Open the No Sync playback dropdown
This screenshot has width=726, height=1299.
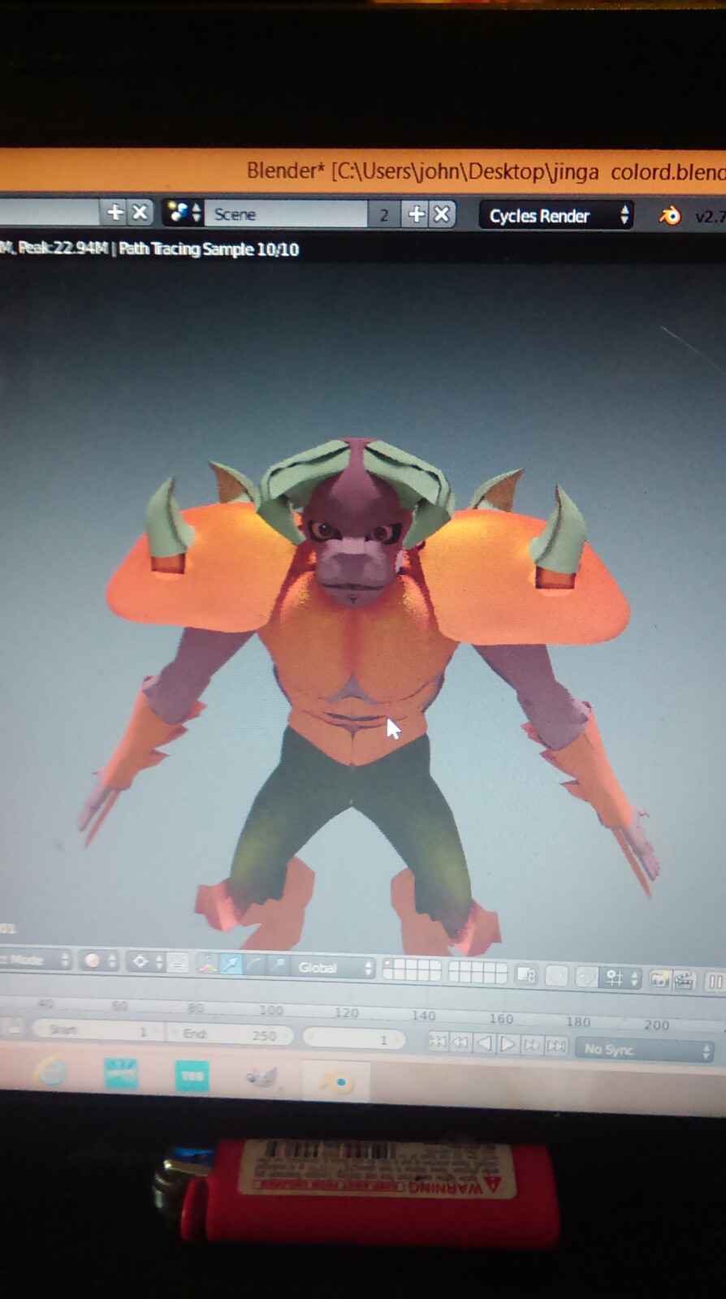pos(646,1050)
